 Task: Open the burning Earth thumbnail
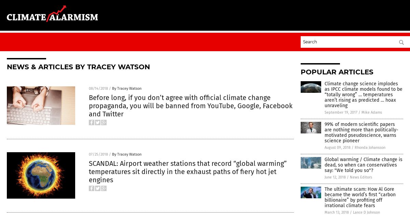[41, 175]
